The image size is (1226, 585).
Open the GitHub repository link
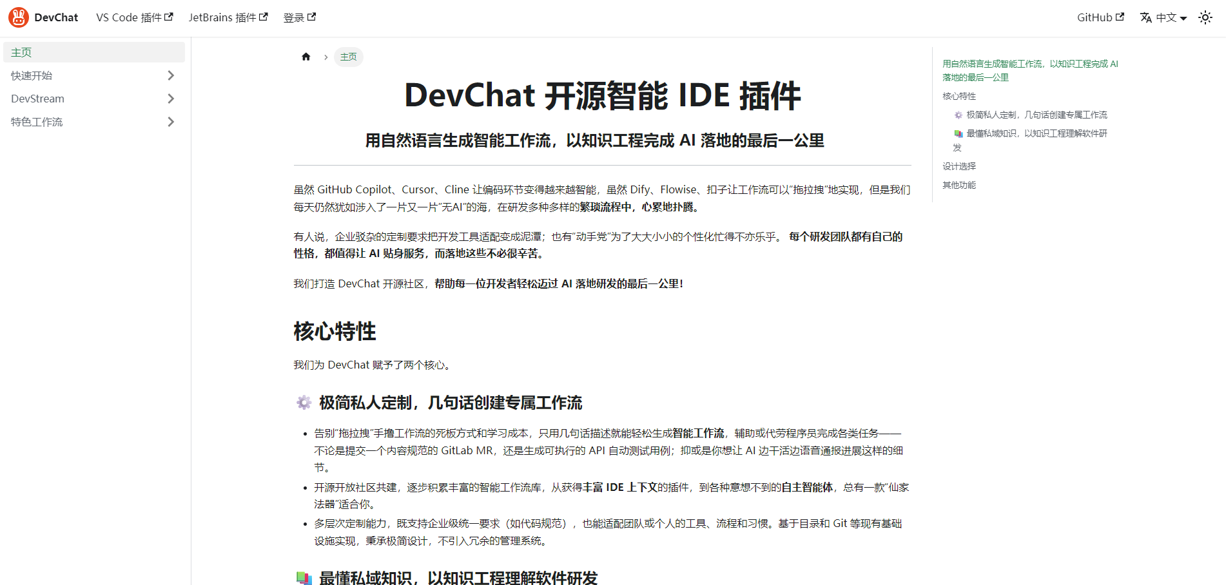click(x=1100, y=17)
